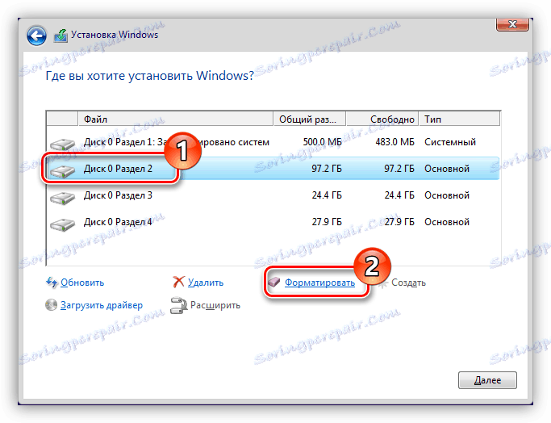Click the Создать option
551x423 pixels.
(x=408, y=283)
